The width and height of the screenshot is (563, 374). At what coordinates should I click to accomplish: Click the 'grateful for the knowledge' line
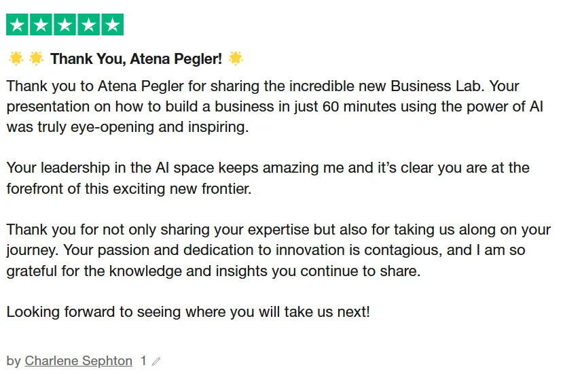213,271
